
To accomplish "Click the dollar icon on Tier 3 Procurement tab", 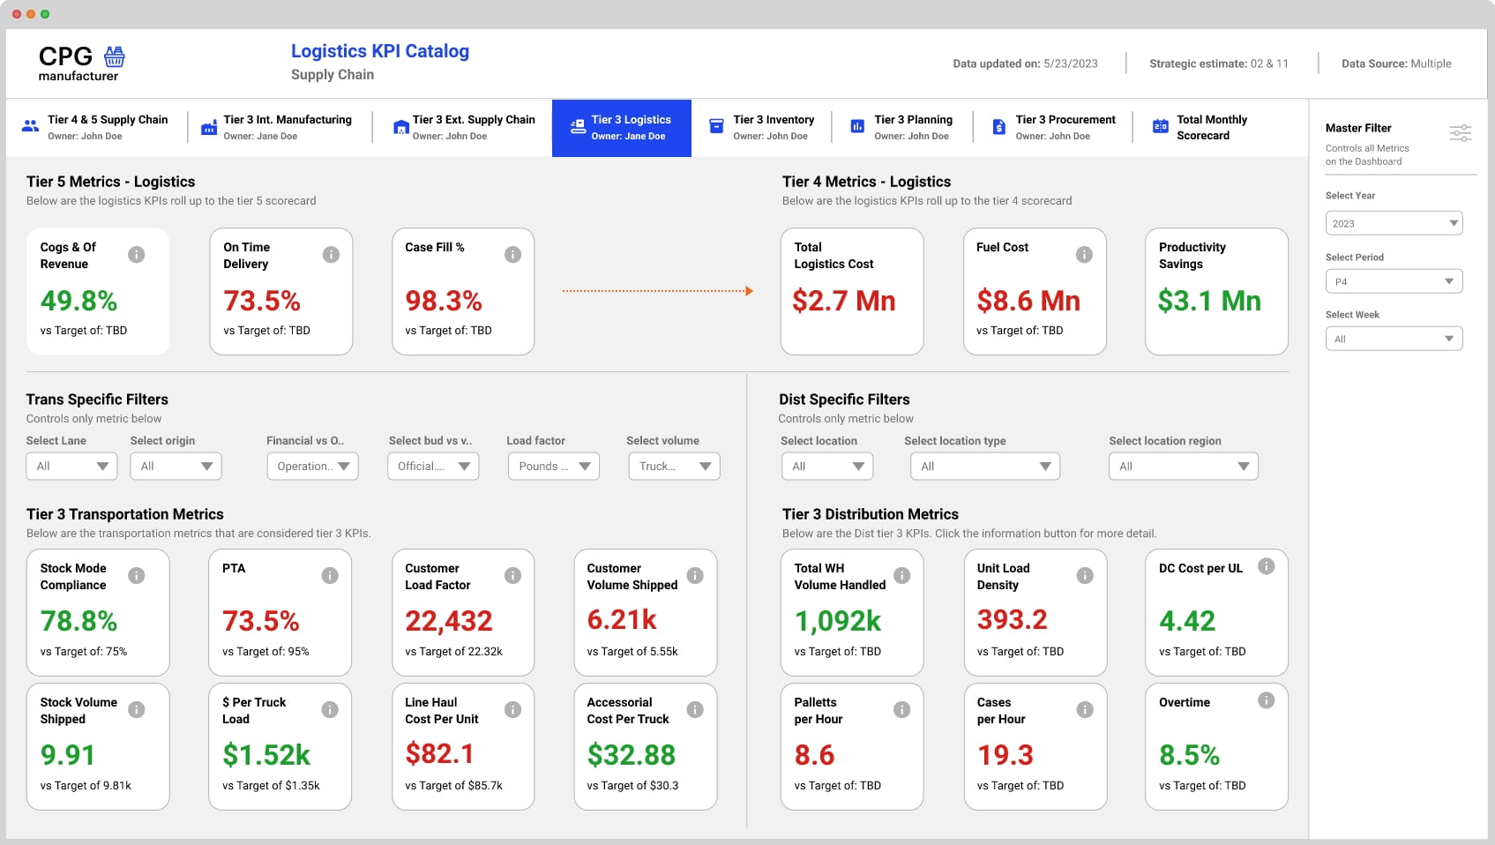I will (x=998, y=127).
